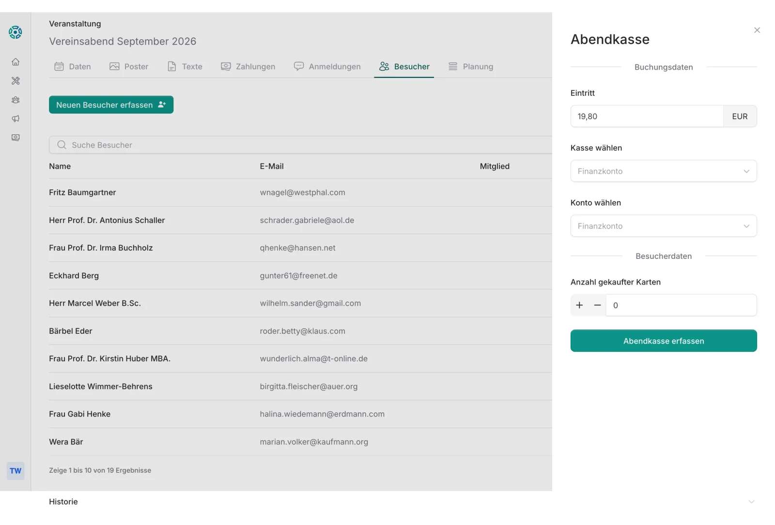
Task: Click the search magnifier icon
Action: [x=62, y=145]
